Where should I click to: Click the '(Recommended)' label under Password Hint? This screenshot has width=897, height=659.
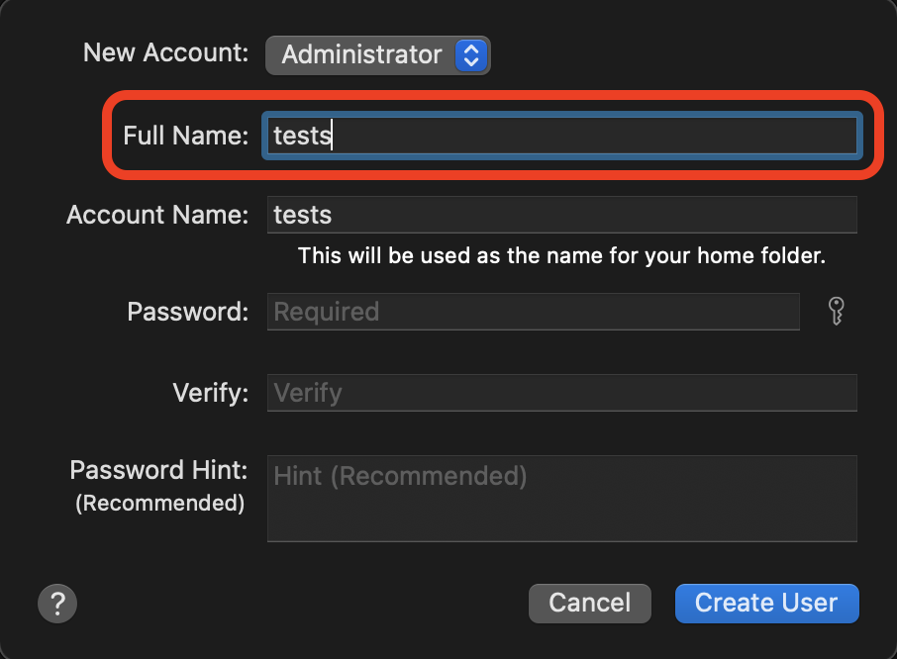pos(159,503)
